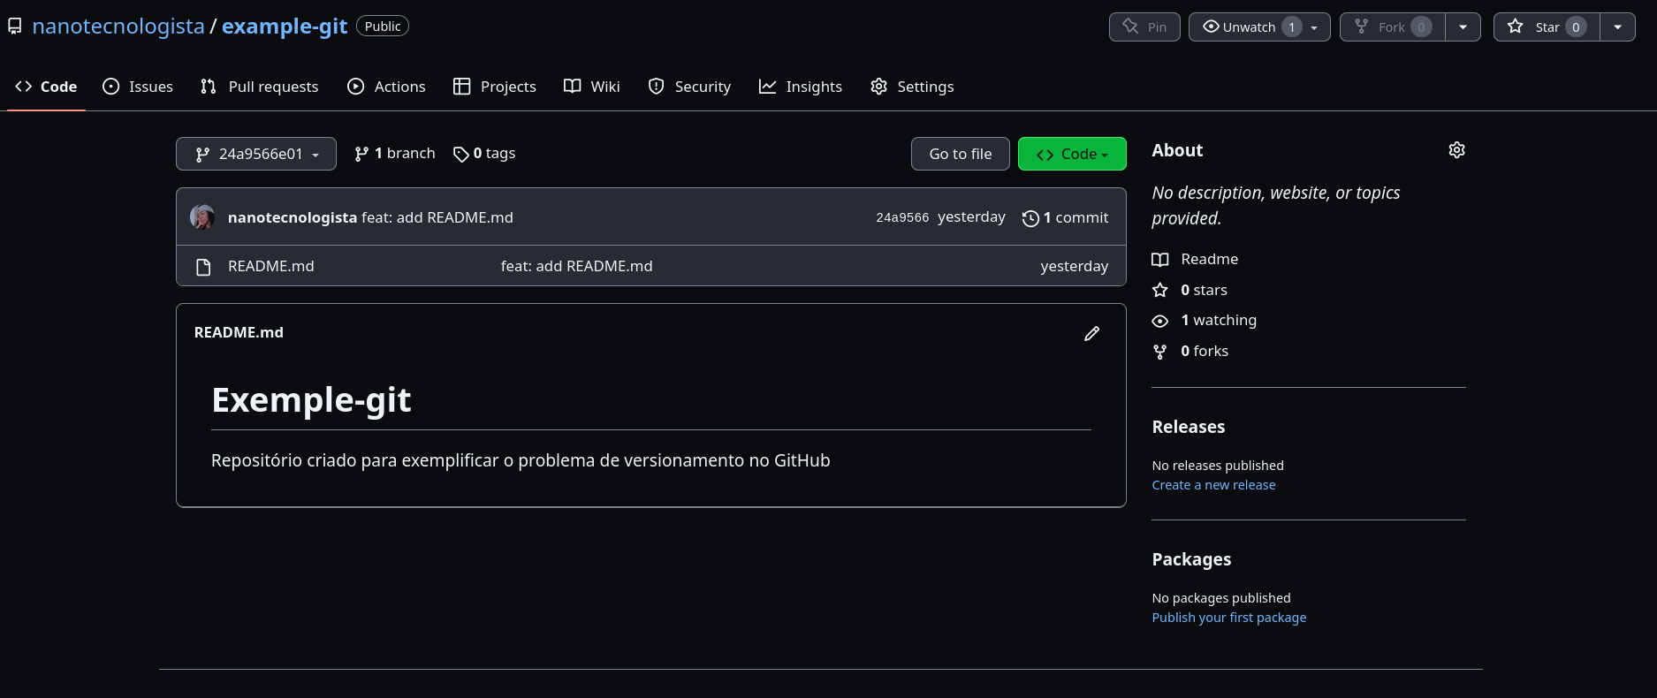Click the eye icon beside 1 watching
1657x698 pixels.
pos(1160,321)
